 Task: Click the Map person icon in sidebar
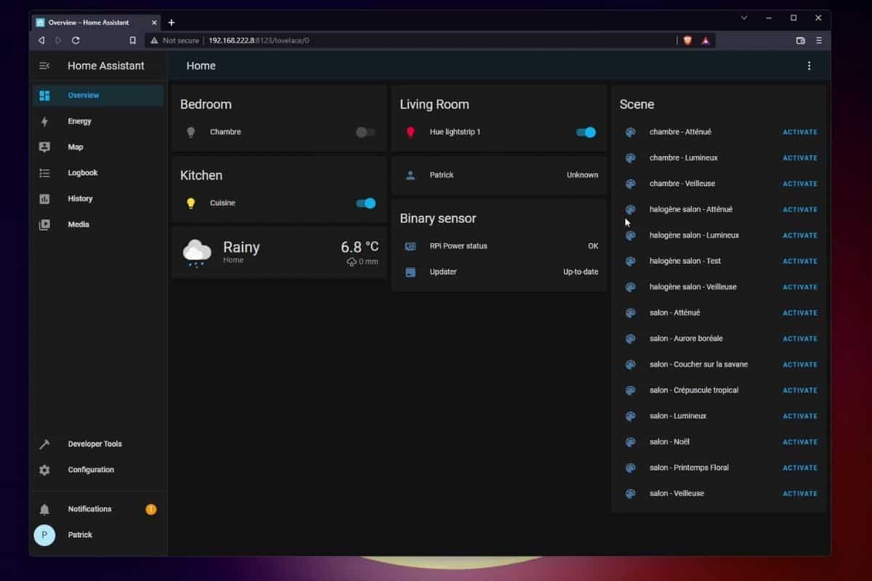click(44, 147)
